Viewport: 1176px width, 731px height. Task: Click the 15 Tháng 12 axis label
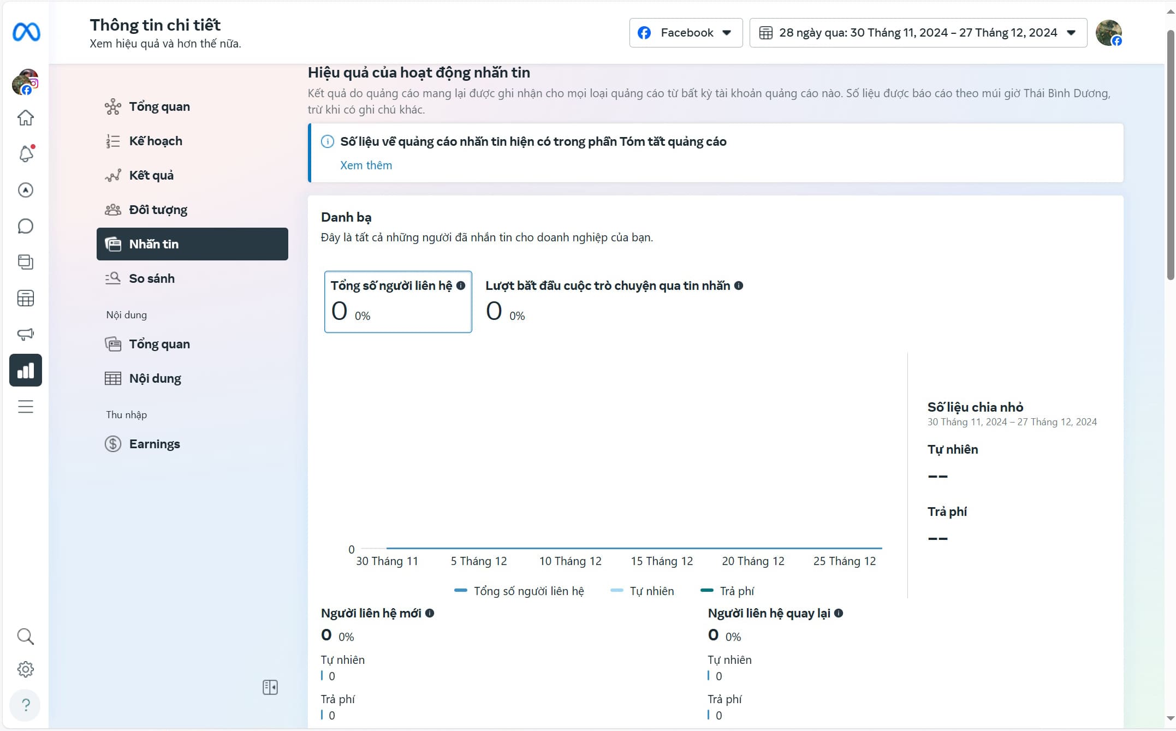pos(662,561)
